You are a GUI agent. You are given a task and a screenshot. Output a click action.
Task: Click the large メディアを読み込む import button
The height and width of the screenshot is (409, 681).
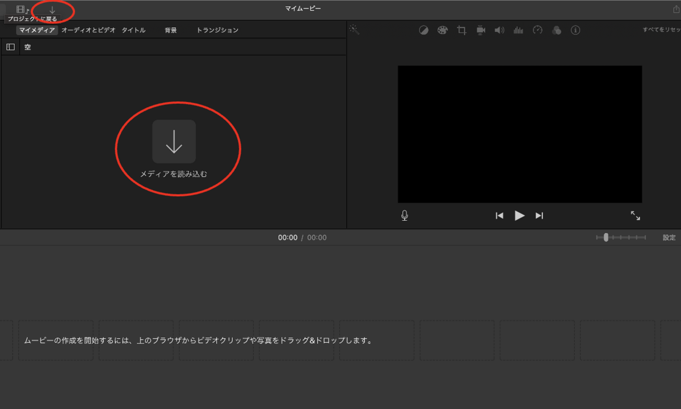coord(174,142)
